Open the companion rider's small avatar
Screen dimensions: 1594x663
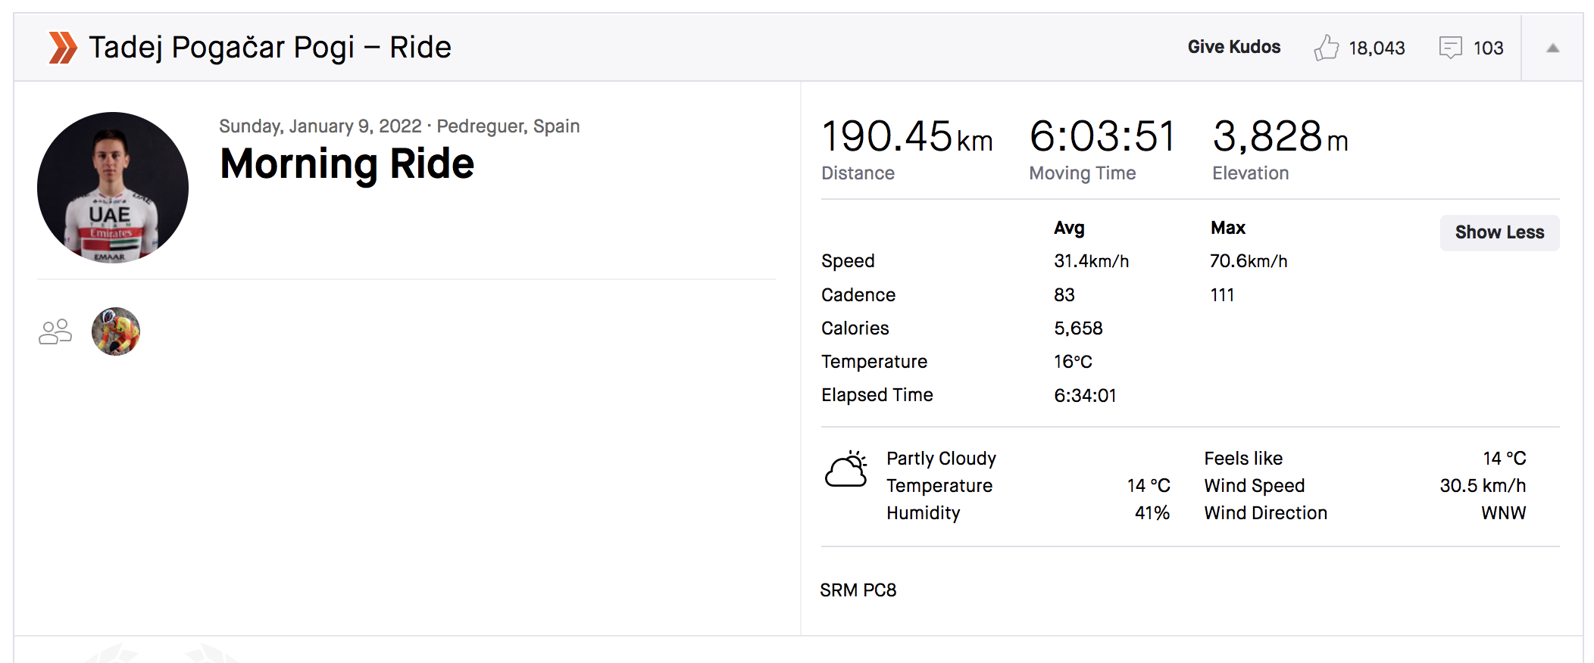coord(116,331)
